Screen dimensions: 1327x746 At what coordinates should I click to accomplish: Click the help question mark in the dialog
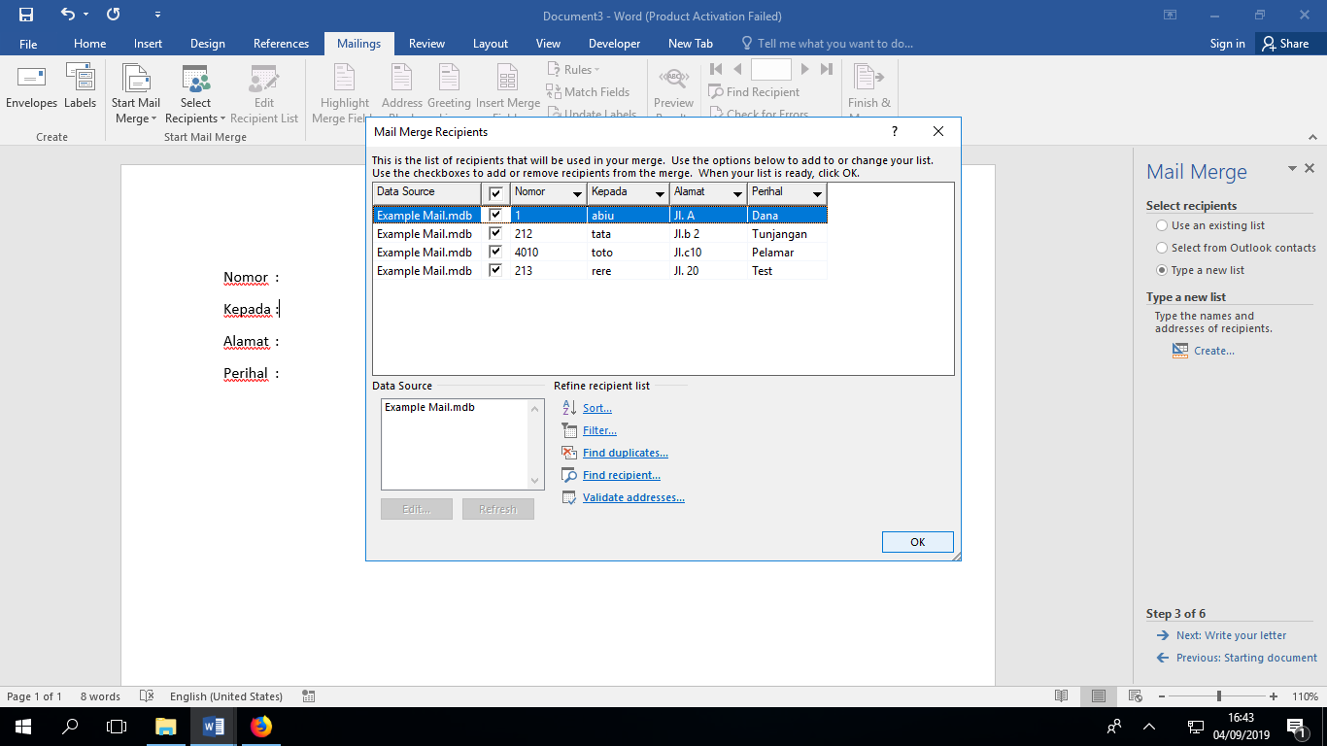[894, 131]
